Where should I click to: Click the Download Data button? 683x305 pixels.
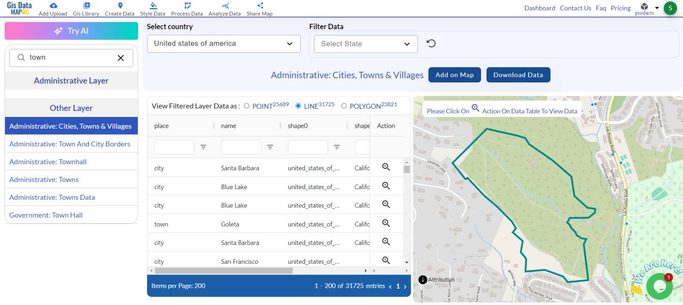point(518,75)
